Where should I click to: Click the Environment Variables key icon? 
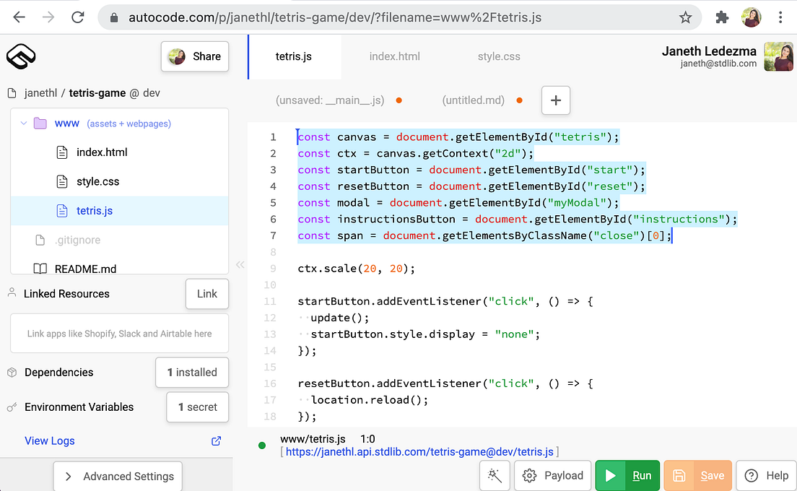12,407
